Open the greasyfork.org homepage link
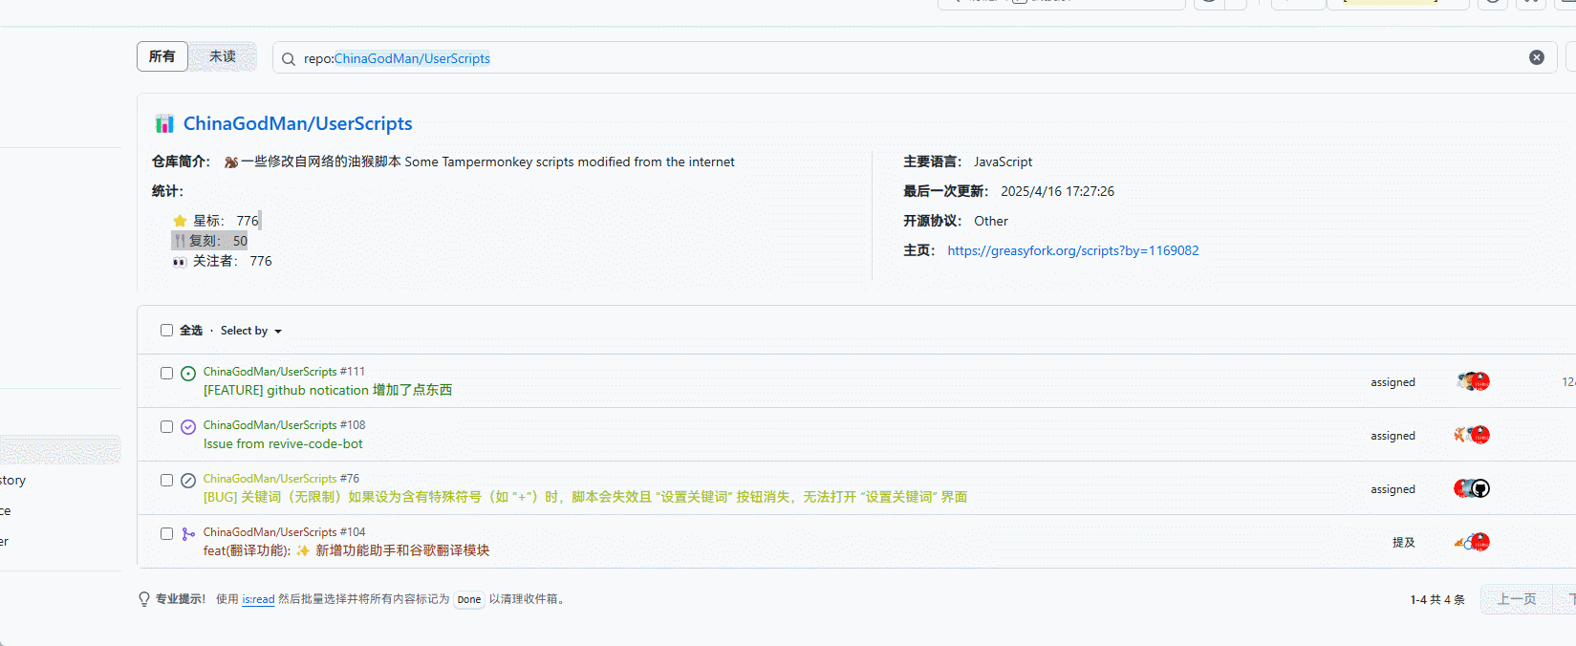Image resolution: width=1576 pixels, height=646 pixels. (1072, 250)
